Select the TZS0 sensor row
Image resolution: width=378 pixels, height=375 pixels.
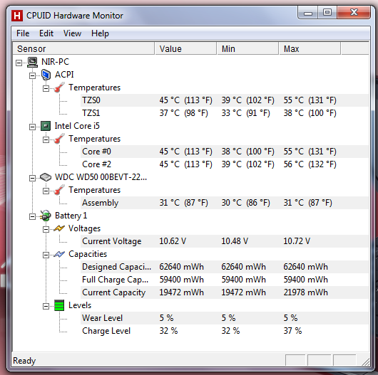click(225, 100)
